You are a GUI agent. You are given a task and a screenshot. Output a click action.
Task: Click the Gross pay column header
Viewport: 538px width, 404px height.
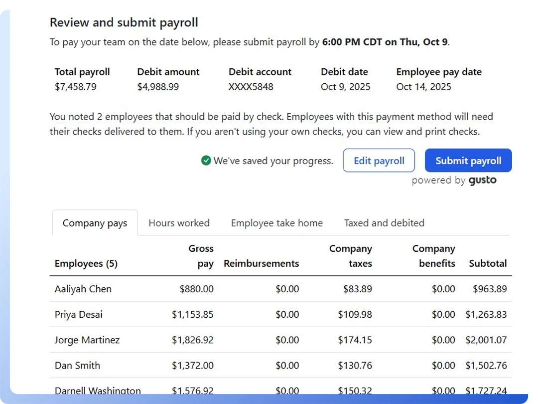point(201,256)
